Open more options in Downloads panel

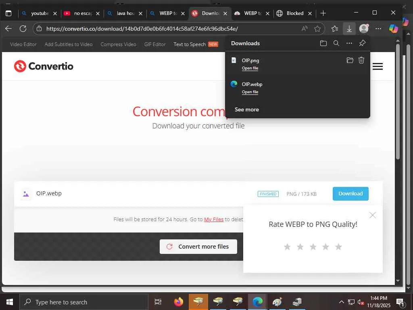pyautogui.click(x=349, y=43)
